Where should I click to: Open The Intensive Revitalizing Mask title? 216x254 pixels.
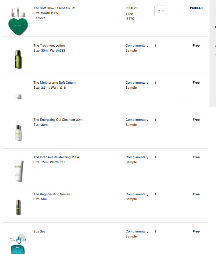pos(56,157)
